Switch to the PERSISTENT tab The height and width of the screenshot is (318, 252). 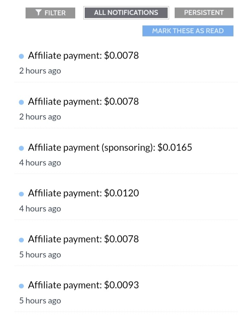204,13
